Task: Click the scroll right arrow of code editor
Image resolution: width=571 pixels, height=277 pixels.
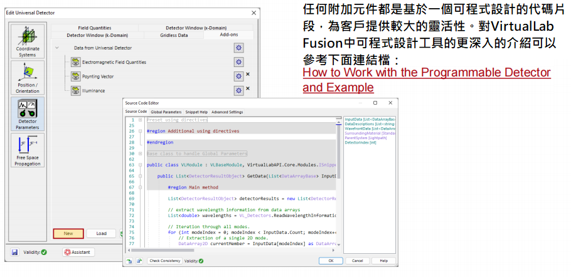Action: (334, 251)
